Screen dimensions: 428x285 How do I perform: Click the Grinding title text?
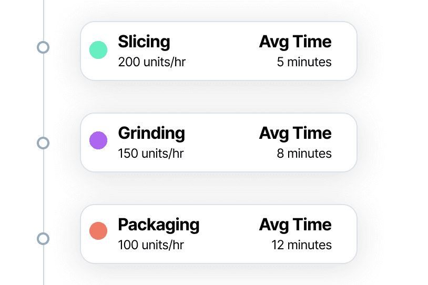151,134
